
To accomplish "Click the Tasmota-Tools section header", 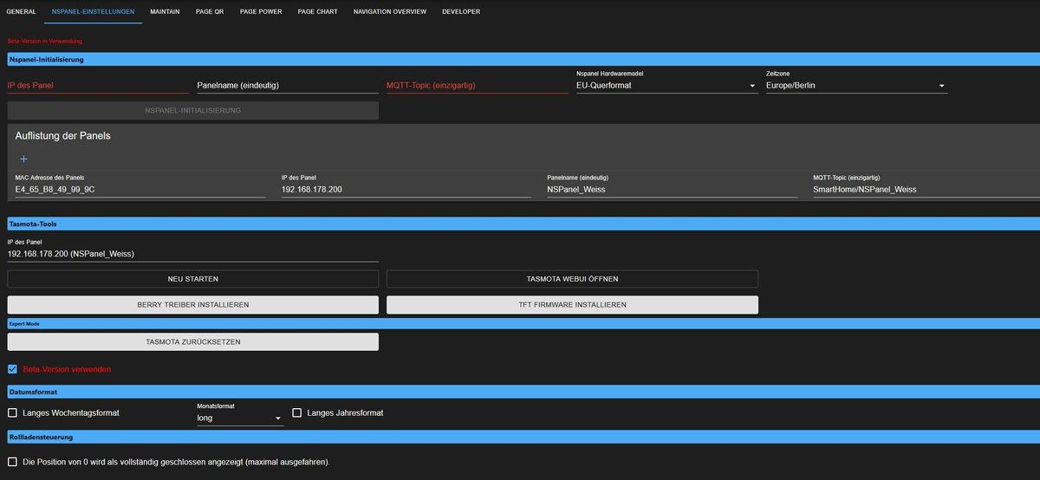I will tap(523, 224).
